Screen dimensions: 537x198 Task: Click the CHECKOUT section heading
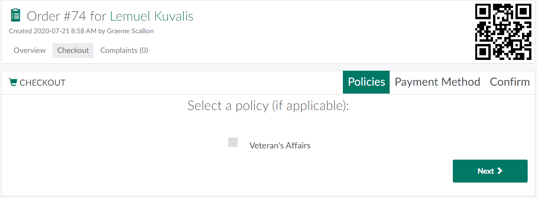click(42, 83)
